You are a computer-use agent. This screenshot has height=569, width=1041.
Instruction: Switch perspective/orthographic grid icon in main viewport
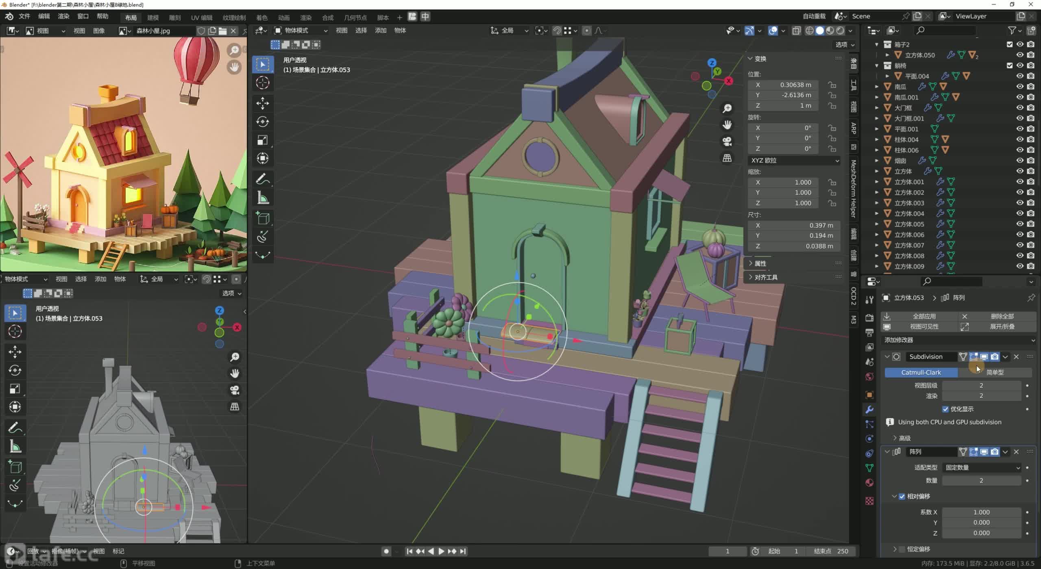point(727,158)
